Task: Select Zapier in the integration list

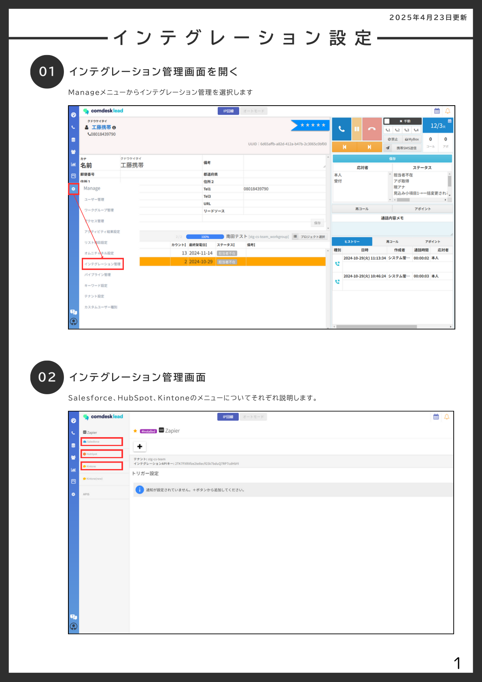Action: (90, 433)
